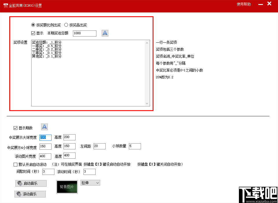The image size is (278, 203).
Task: Click the 'A' font icon next to 显示期数
Action: coord(44,127)
